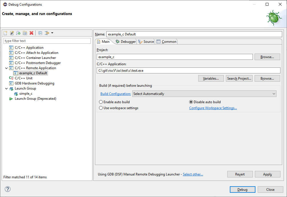Click the New launch configuration icon

click(x=5, y=33)
